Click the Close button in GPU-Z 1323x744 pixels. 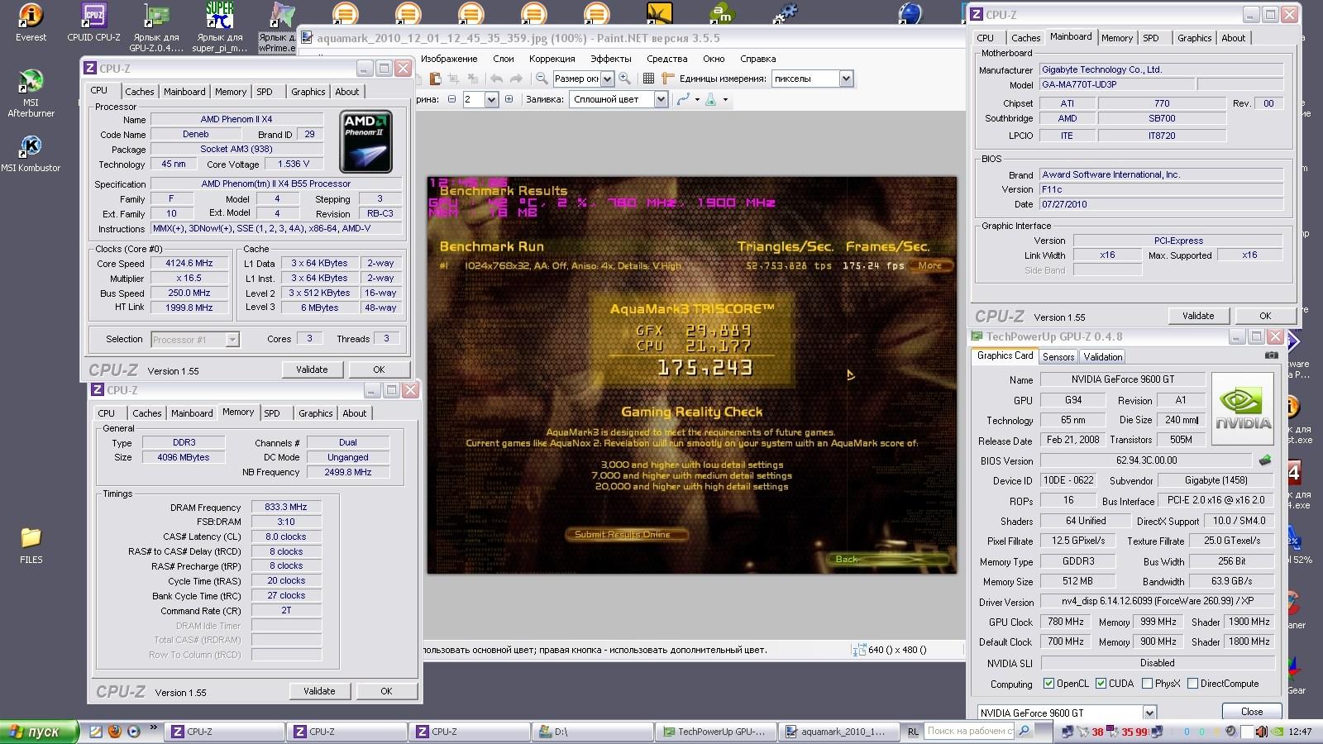pyautogui.click(x=1252, y=712)
